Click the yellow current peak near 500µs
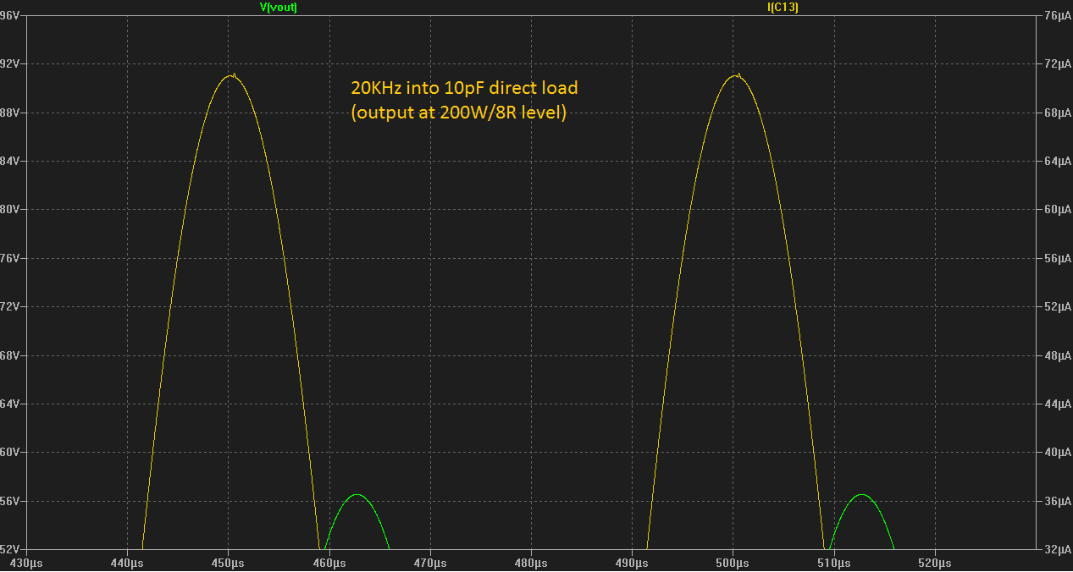 [735, 75]
